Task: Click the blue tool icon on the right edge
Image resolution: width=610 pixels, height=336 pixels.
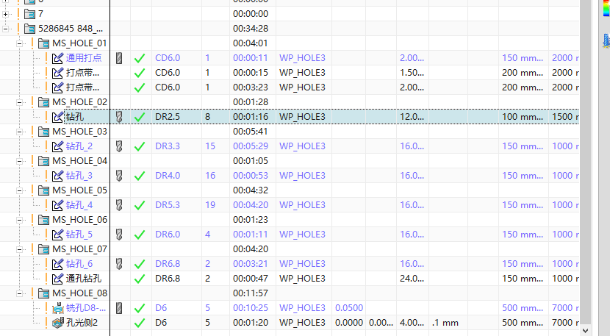Action: (606, 41)
